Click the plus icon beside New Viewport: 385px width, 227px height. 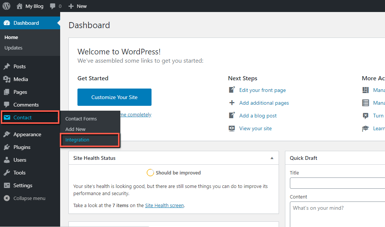(71, 6)
